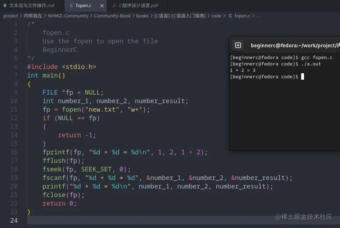Screen dimensions: 340x228
Task: Click 'gcc fopen.c' command in terminal
Action: click(x=316, y=58)
